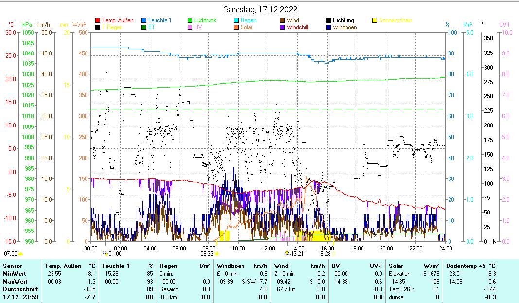
Task: Click the blue Feuchte 1 legend square
Action: pos(144,20)
